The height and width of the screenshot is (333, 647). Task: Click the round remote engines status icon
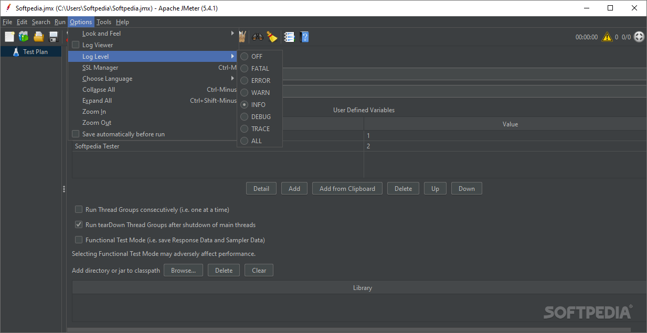[x=639, y=37]
